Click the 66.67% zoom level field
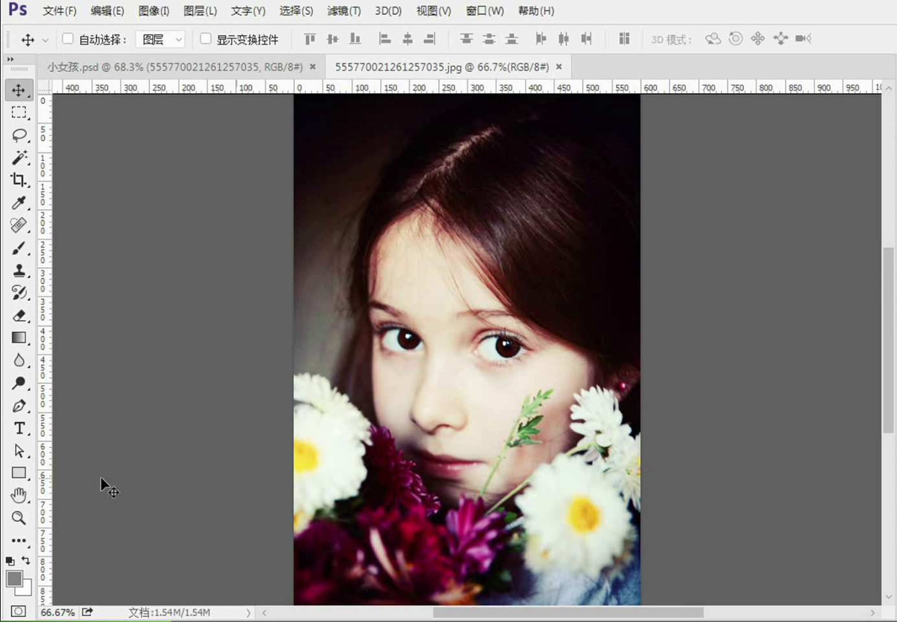This screenshot has height=622, width=897. 58,612
